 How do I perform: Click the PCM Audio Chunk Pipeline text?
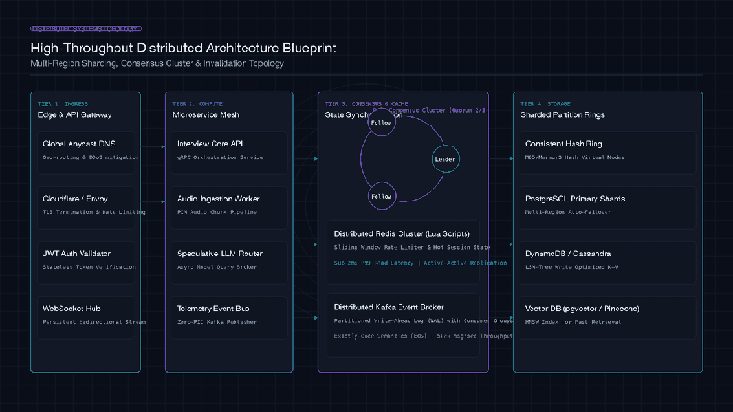pos(216,212)
